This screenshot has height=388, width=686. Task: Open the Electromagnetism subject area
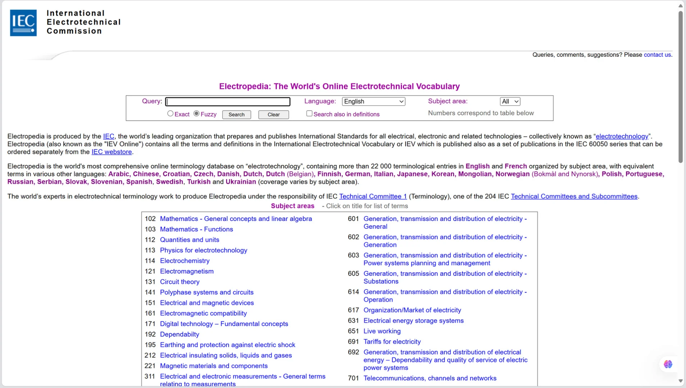(187, 271)
